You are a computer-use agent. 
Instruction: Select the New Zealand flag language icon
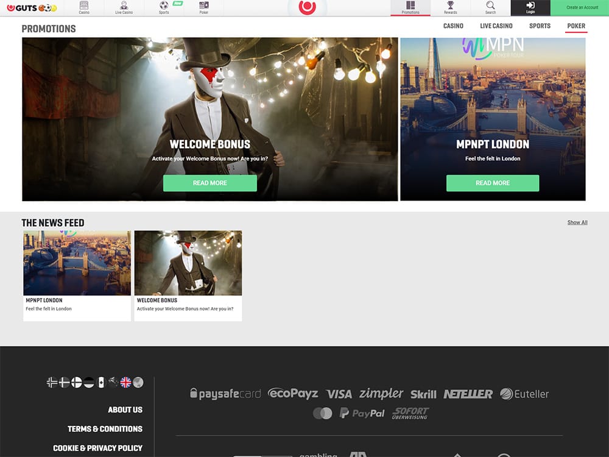pyautogui.click(x=113, y=383)
